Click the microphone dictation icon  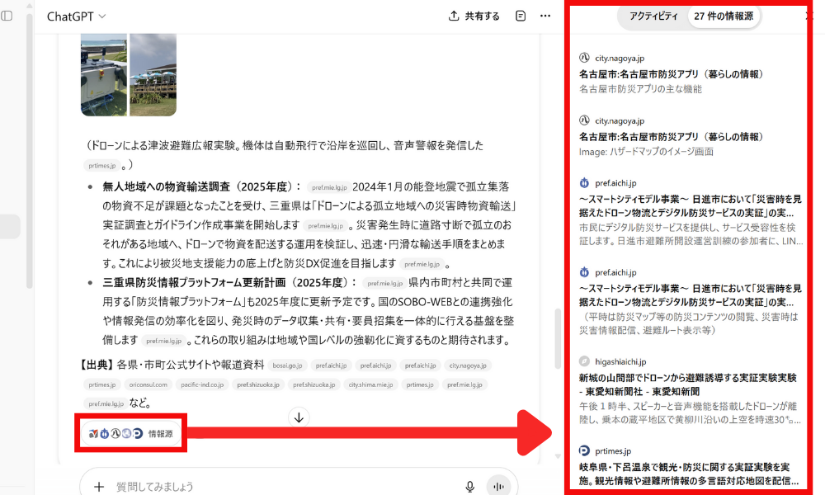470,487
